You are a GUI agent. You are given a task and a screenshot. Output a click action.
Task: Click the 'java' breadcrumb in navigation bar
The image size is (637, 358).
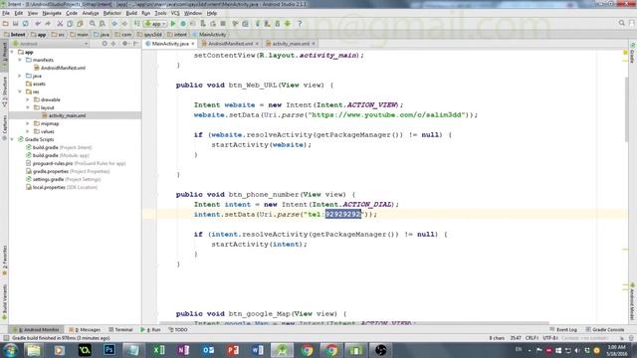102,35
